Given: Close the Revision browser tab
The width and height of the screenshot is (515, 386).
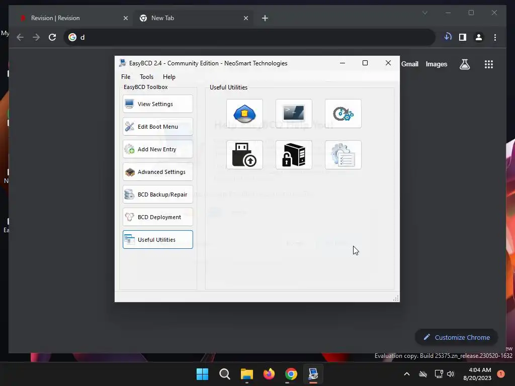Looking at the screenshot, I should pos(125,18).
